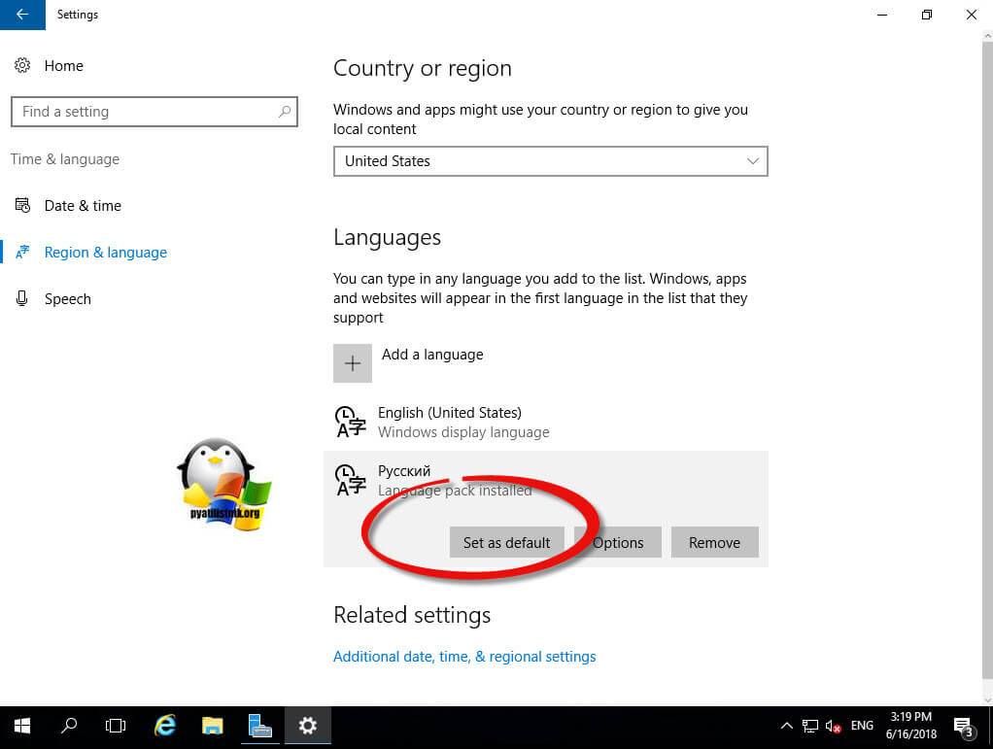This screenshot has width=993, height=749.
Task: Click the Русский language icon
Action: coord(350,480)
